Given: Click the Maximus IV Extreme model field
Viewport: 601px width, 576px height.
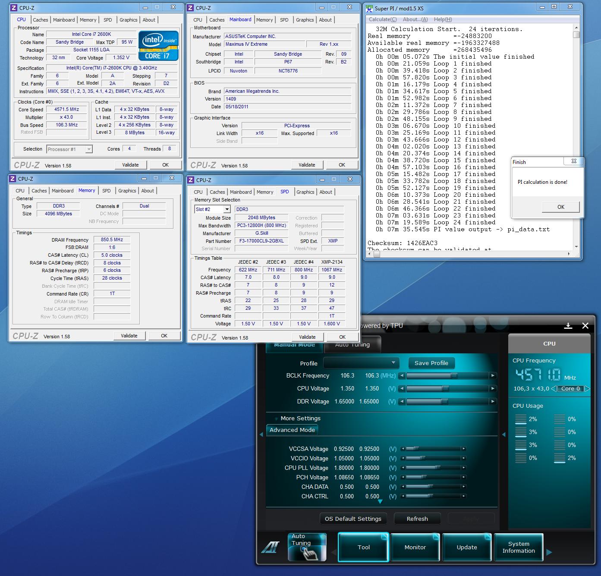Looking at the screenshot, I should pyautogui.click(x=264, y=44).
